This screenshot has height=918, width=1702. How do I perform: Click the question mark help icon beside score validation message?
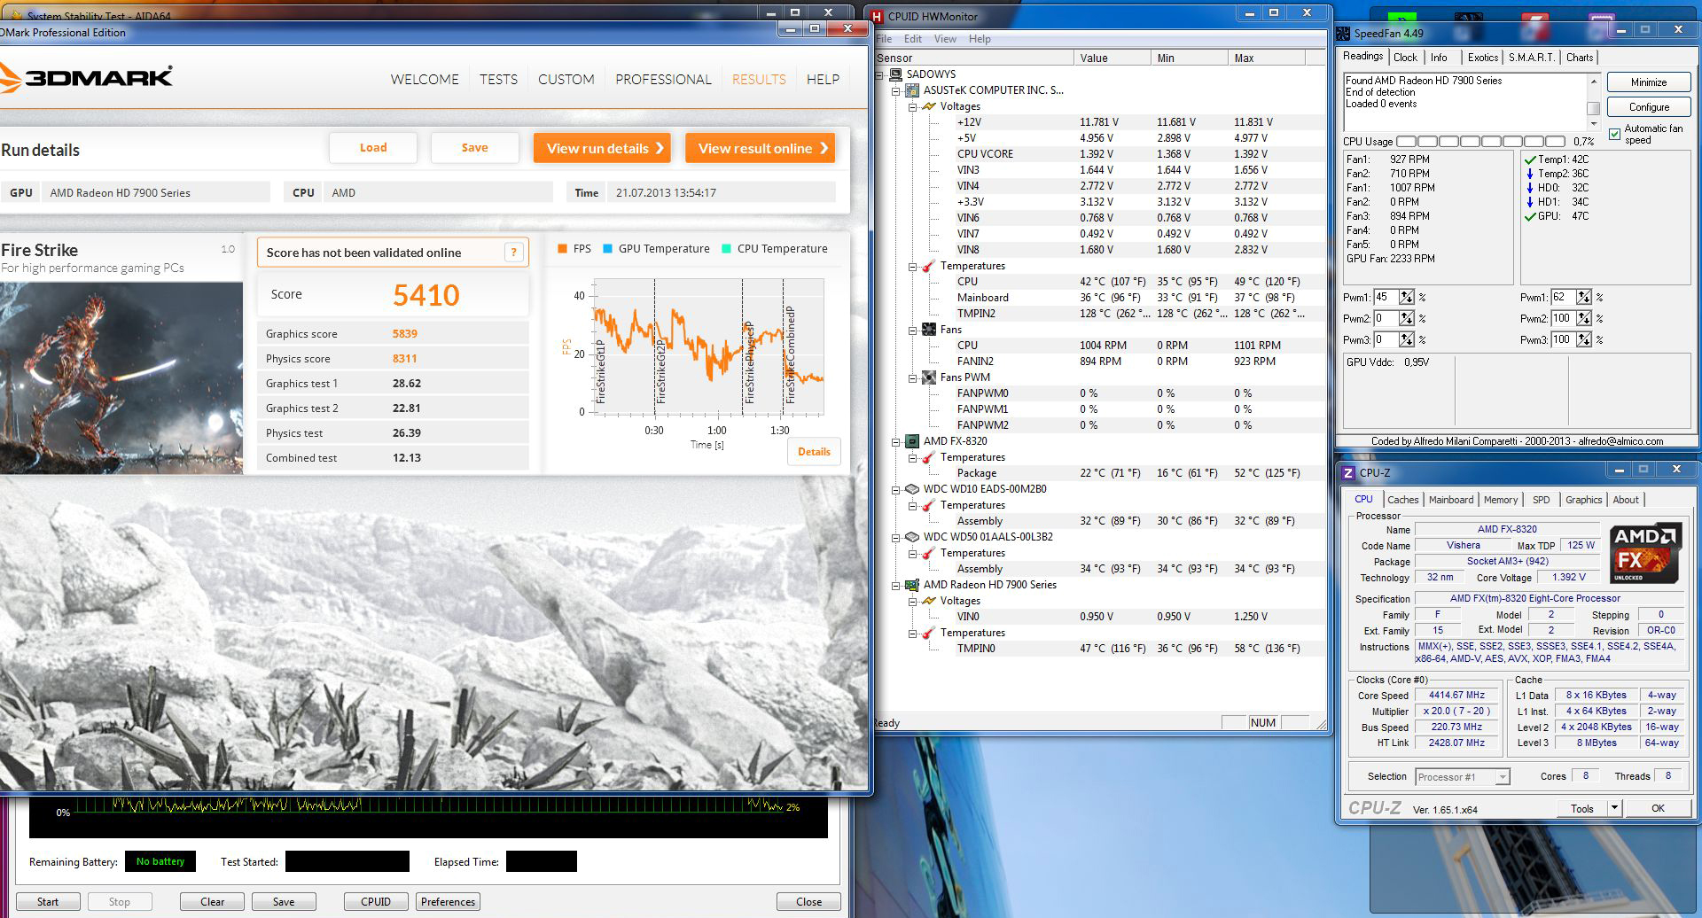coord(513,253)
